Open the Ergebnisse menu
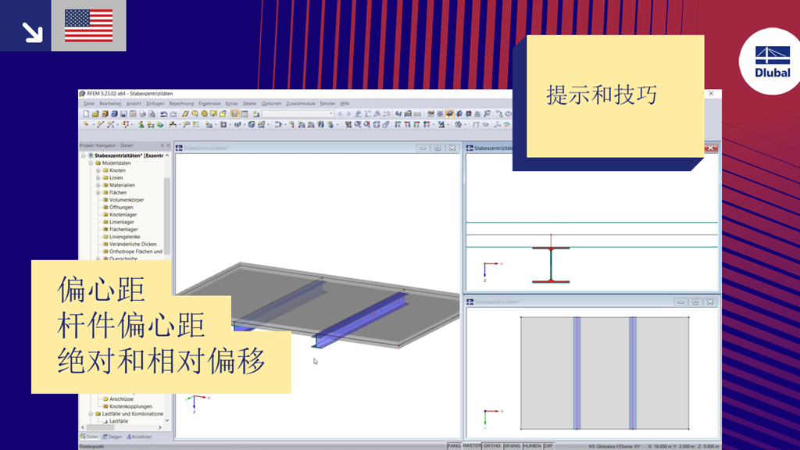The height and width of the screenshot is (450, 800). pyautogui.click(x=209, y=104)
